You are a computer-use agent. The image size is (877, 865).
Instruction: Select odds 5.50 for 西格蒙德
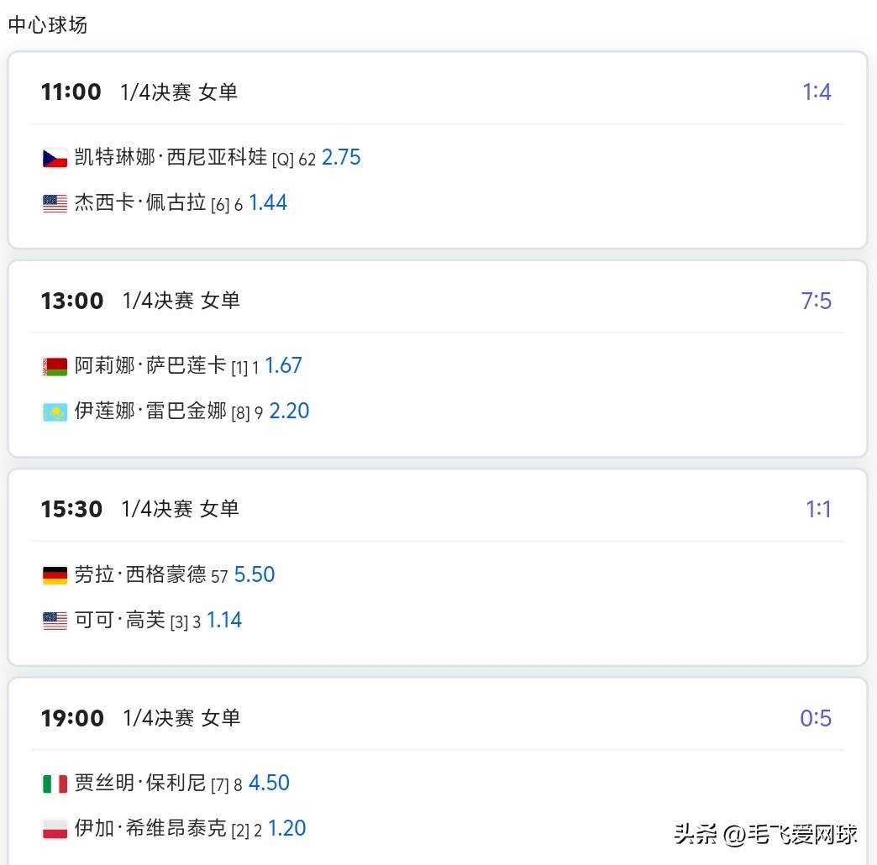(x=255, y=574)
